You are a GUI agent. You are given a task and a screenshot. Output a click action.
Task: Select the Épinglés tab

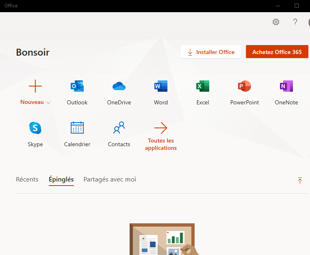tap(61, 179)
